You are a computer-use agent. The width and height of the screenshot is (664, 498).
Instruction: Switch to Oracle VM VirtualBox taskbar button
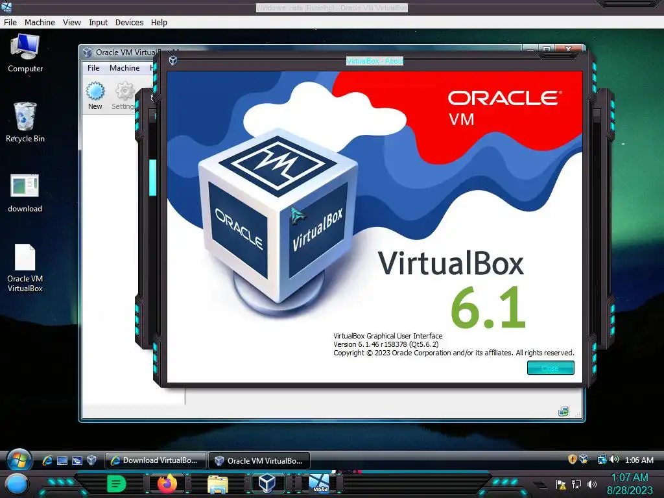(x=259, y=461)
